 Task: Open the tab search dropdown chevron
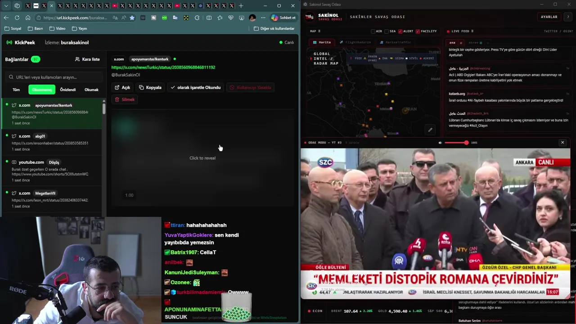pyautogui.click(x=6, y=6)
